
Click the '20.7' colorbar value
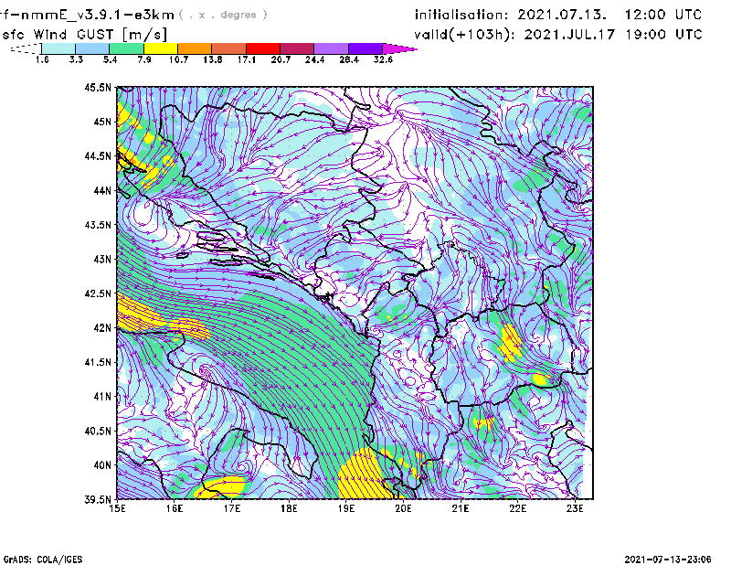281,59
